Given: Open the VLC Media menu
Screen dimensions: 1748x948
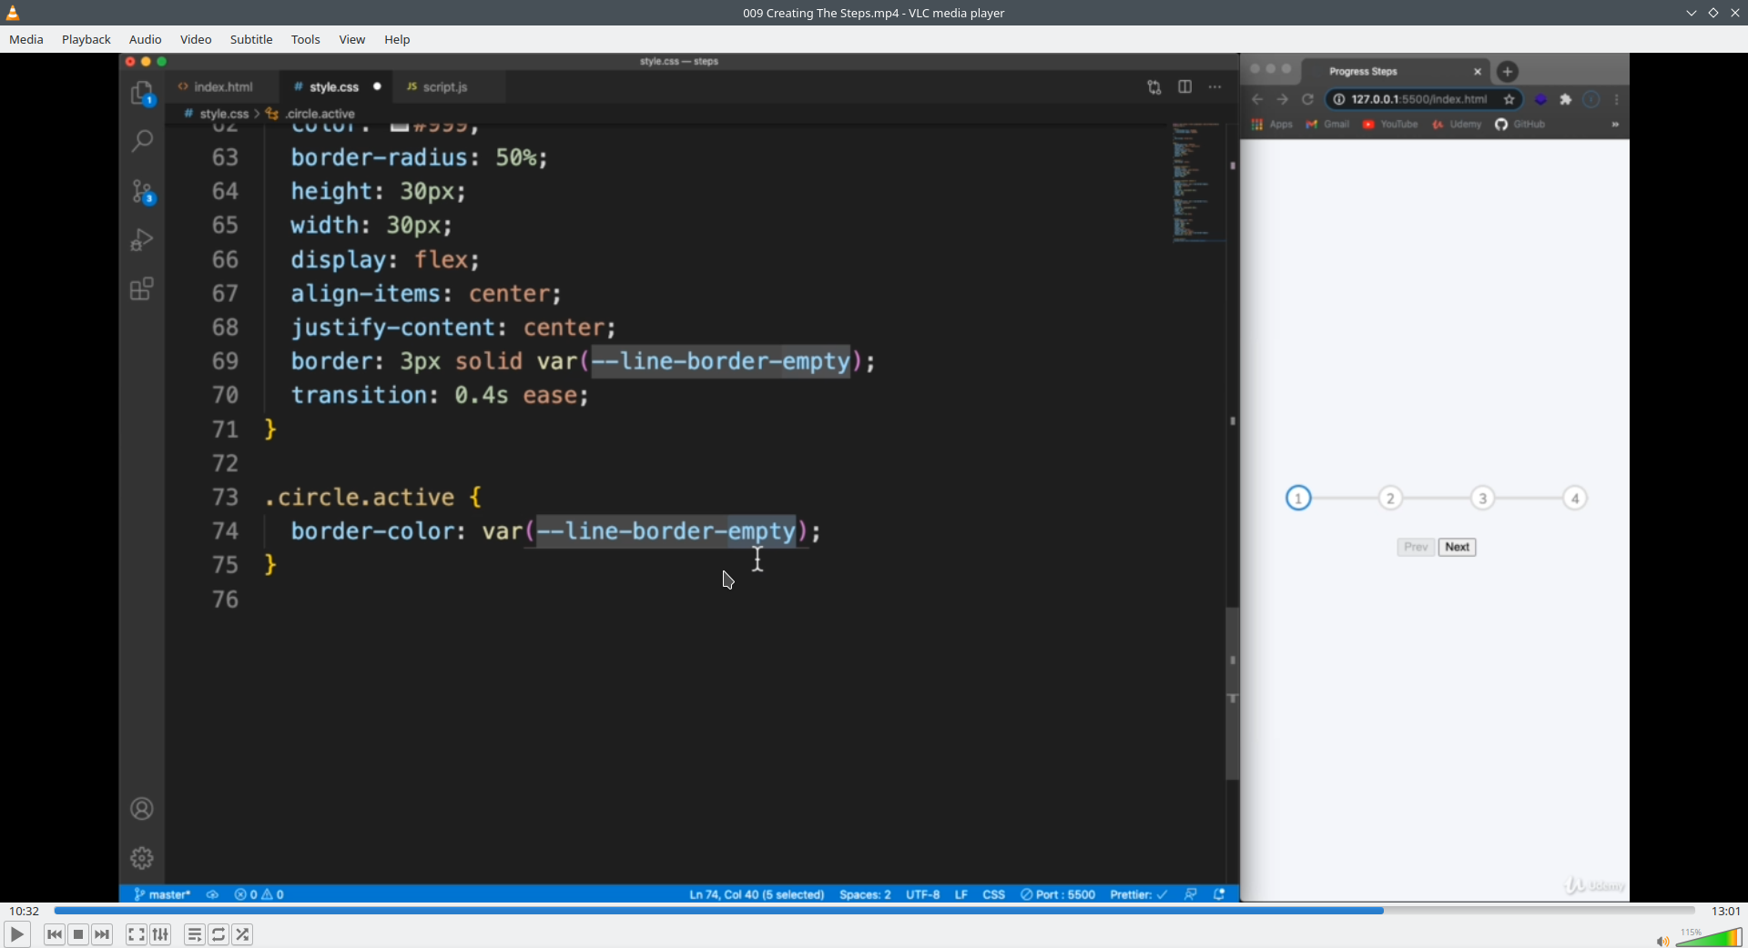Looking at the screenshot, I should pos(26,39).
